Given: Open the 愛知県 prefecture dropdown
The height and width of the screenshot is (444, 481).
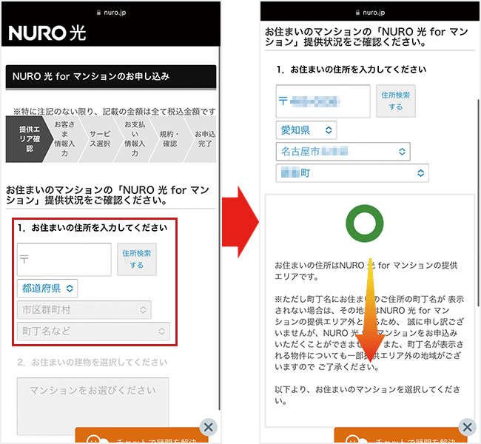Looking at the screenshot, I should 306,129.
